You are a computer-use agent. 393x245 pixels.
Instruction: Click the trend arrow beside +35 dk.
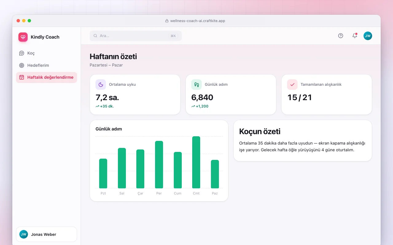[97, 107]
